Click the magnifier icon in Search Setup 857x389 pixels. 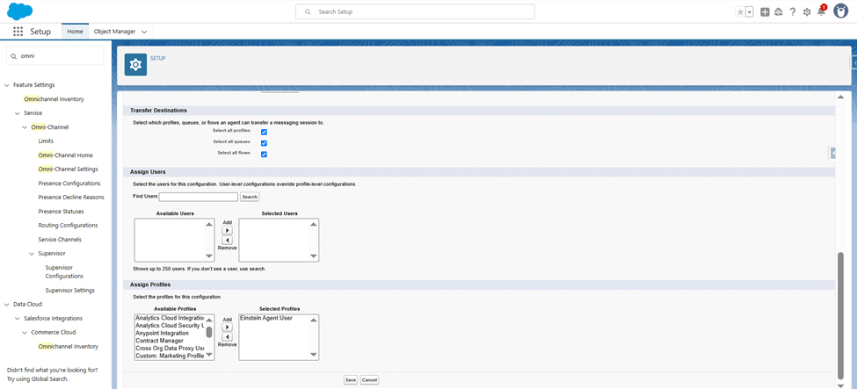click(x=309, y=11)
